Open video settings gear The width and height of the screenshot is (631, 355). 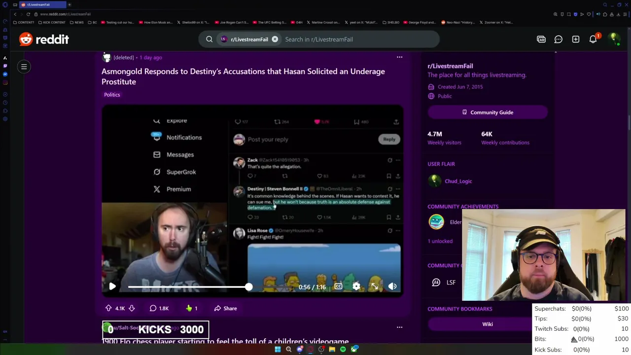pyautogui.click(x=356, y=286)
